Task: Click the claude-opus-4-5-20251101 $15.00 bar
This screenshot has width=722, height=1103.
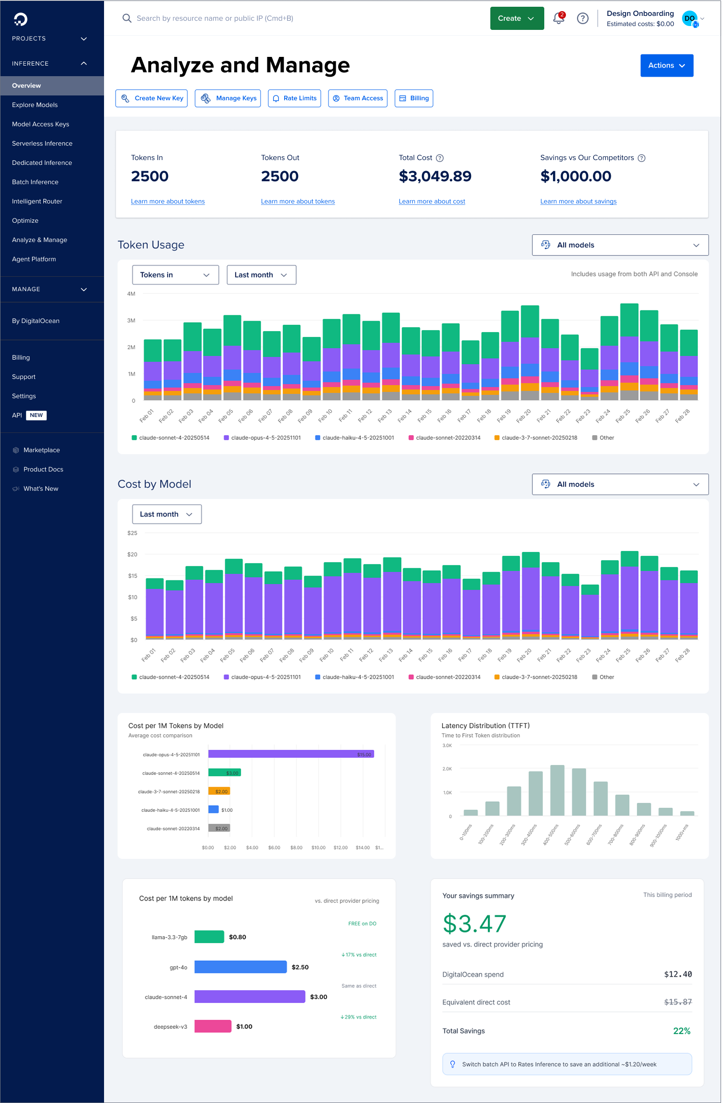Action: point(291,754)
